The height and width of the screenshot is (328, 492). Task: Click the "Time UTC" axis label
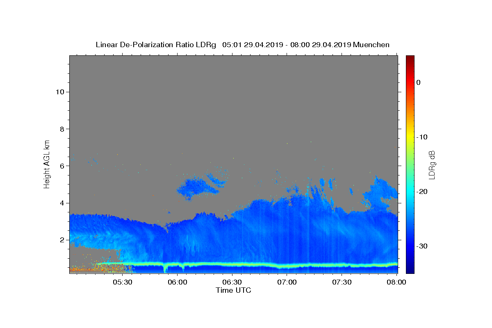tap(233, 290)
